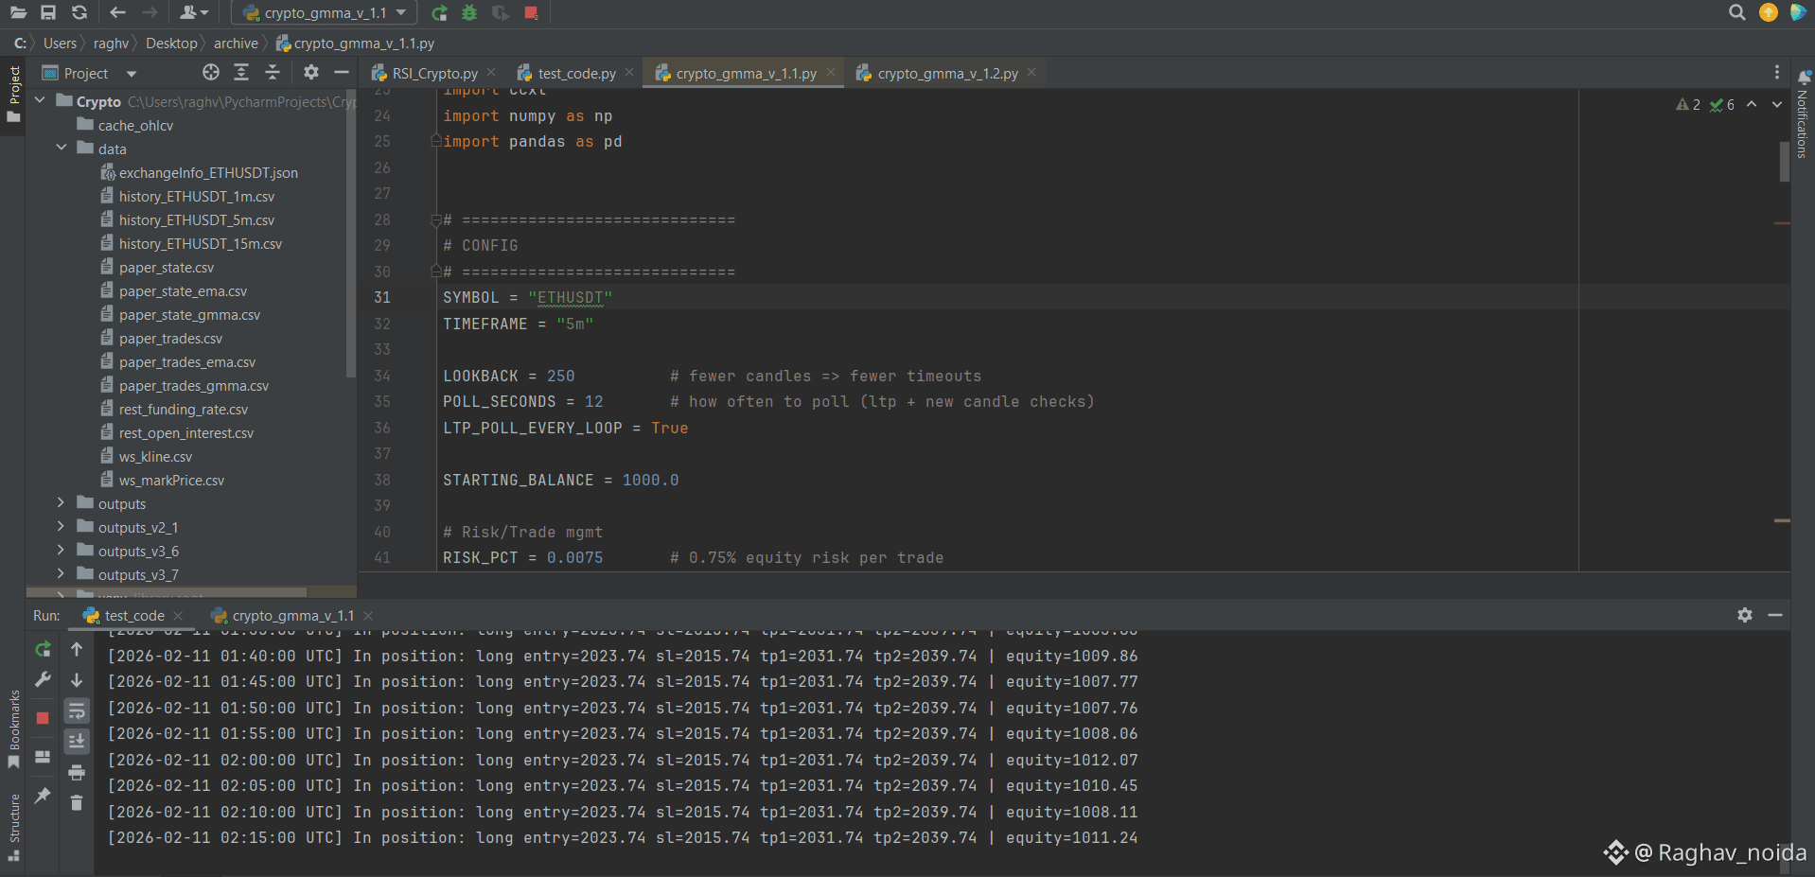
Task: Close the crypto_gmma_v_1.1.py editor tab
Action: (831, 72)
